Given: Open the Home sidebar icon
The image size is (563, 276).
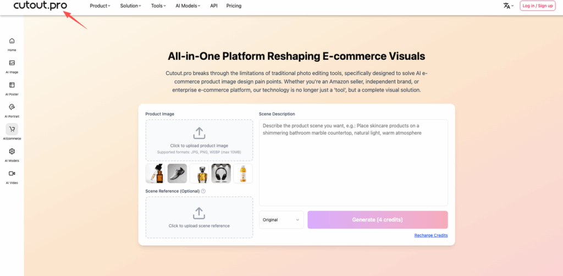Looking at the screenshot, I should click(12, 41).
